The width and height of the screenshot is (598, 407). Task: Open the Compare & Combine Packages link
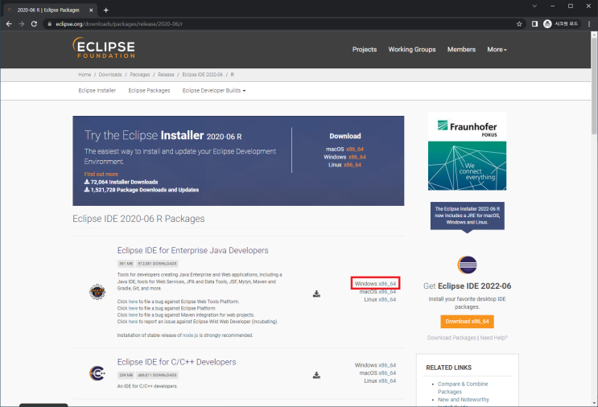[x=463, y=388]
